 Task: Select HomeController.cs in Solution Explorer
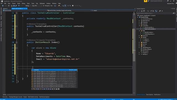pyautogui.click(x=149, y=27)
